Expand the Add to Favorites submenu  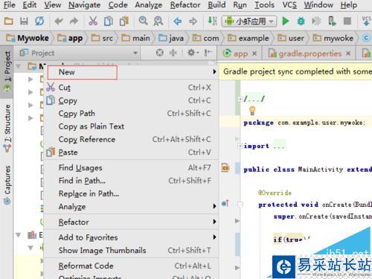coord(132,237)
